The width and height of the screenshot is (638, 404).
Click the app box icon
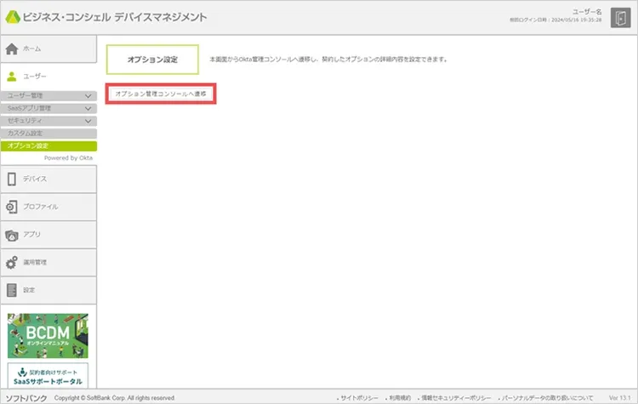(x=11, y=235)
